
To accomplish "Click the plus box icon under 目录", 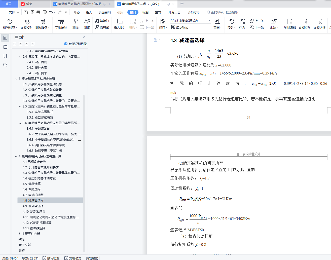I will point(26,44).
